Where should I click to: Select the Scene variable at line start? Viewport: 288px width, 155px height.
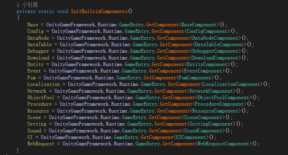[x=34, y=117]
